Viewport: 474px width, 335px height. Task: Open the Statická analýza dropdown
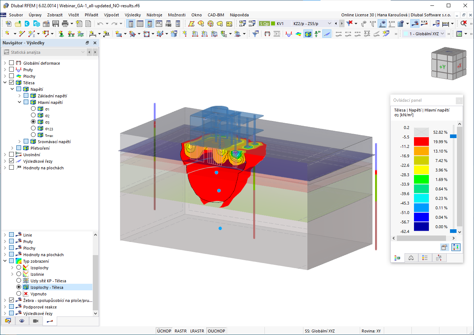44,52
